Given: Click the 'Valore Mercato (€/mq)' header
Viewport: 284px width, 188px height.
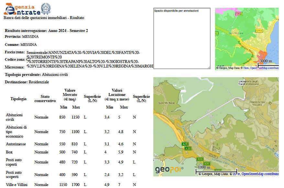Looking at the screenshot, I should click(x=70, y=95).
